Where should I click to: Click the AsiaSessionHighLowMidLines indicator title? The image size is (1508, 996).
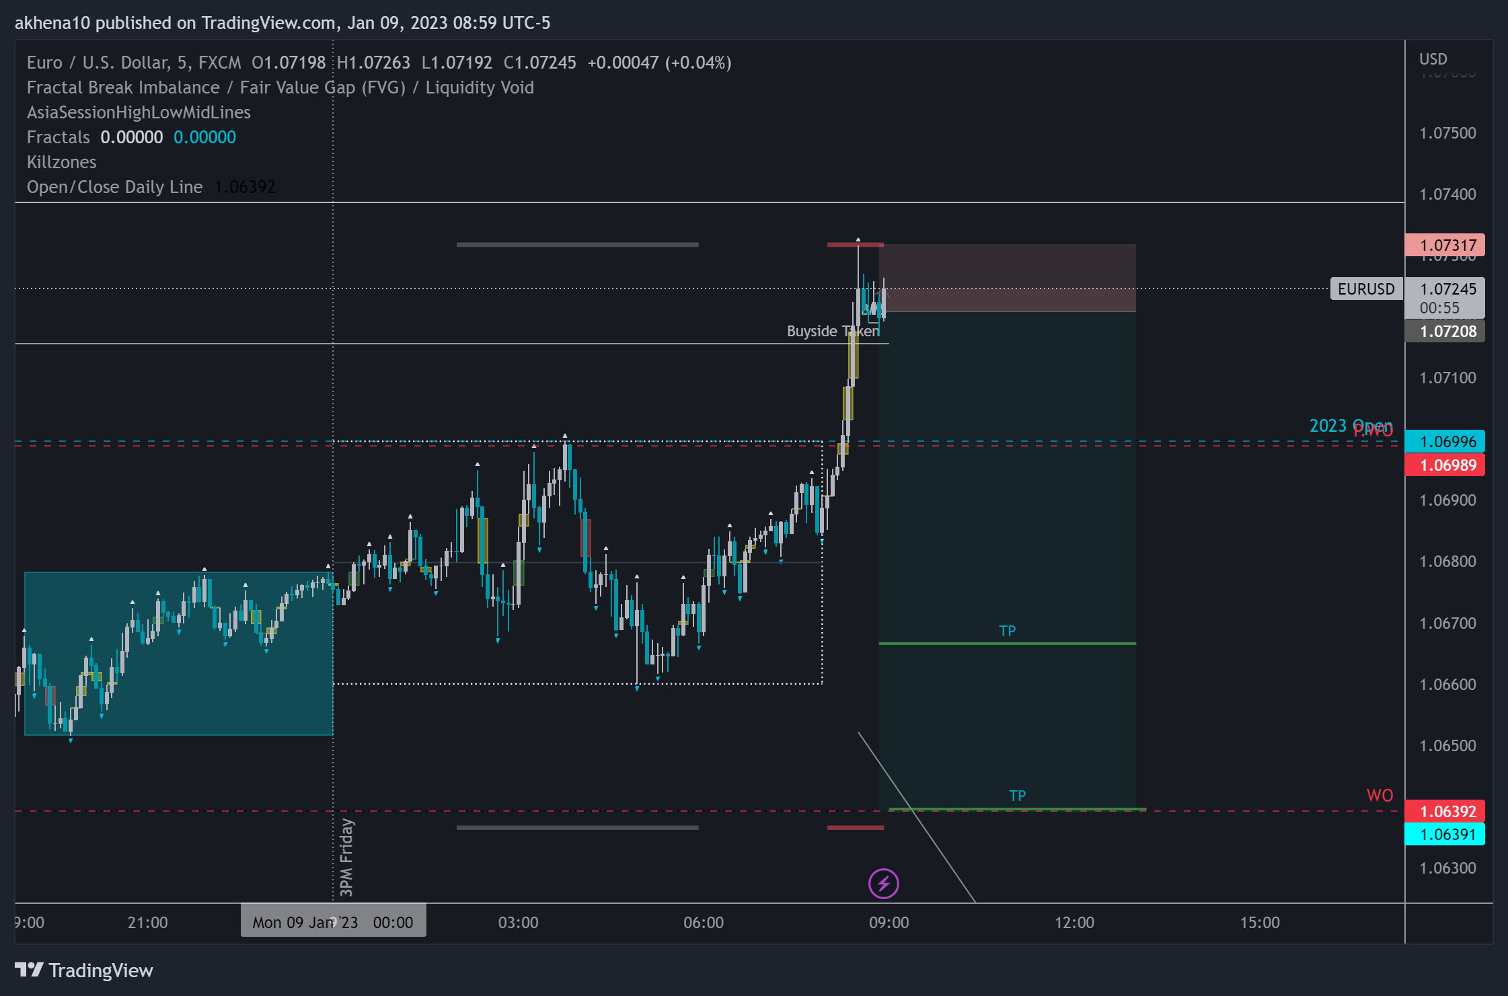[x=139, y=112]
